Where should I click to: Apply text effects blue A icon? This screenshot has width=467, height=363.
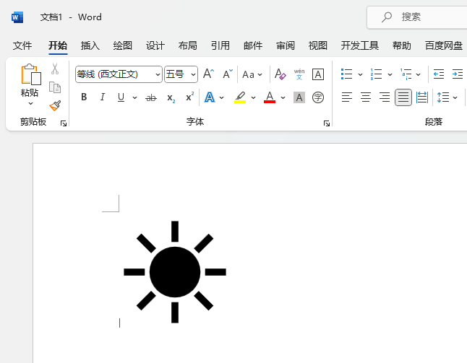(210, 97)
